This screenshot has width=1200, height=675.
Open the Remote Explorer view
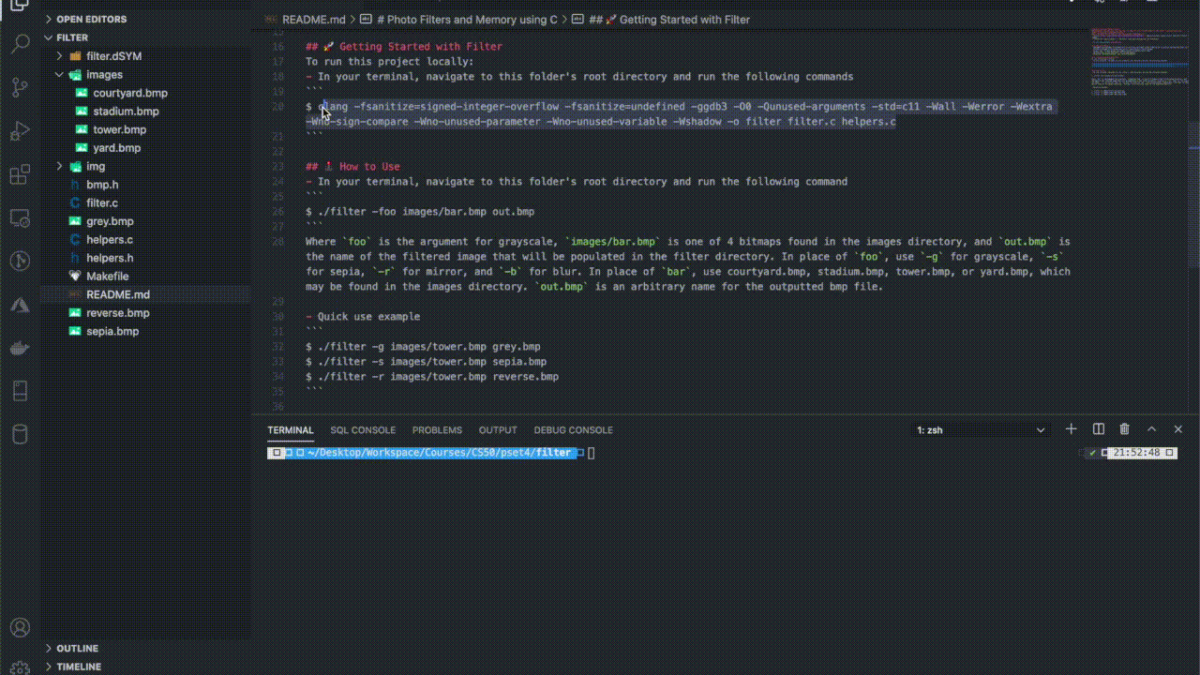tap(20, 218)
